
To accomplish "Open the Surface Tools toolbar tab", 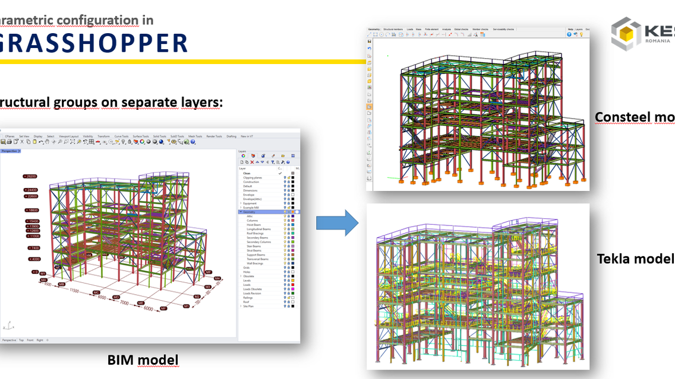I will (x=141, y=136).
